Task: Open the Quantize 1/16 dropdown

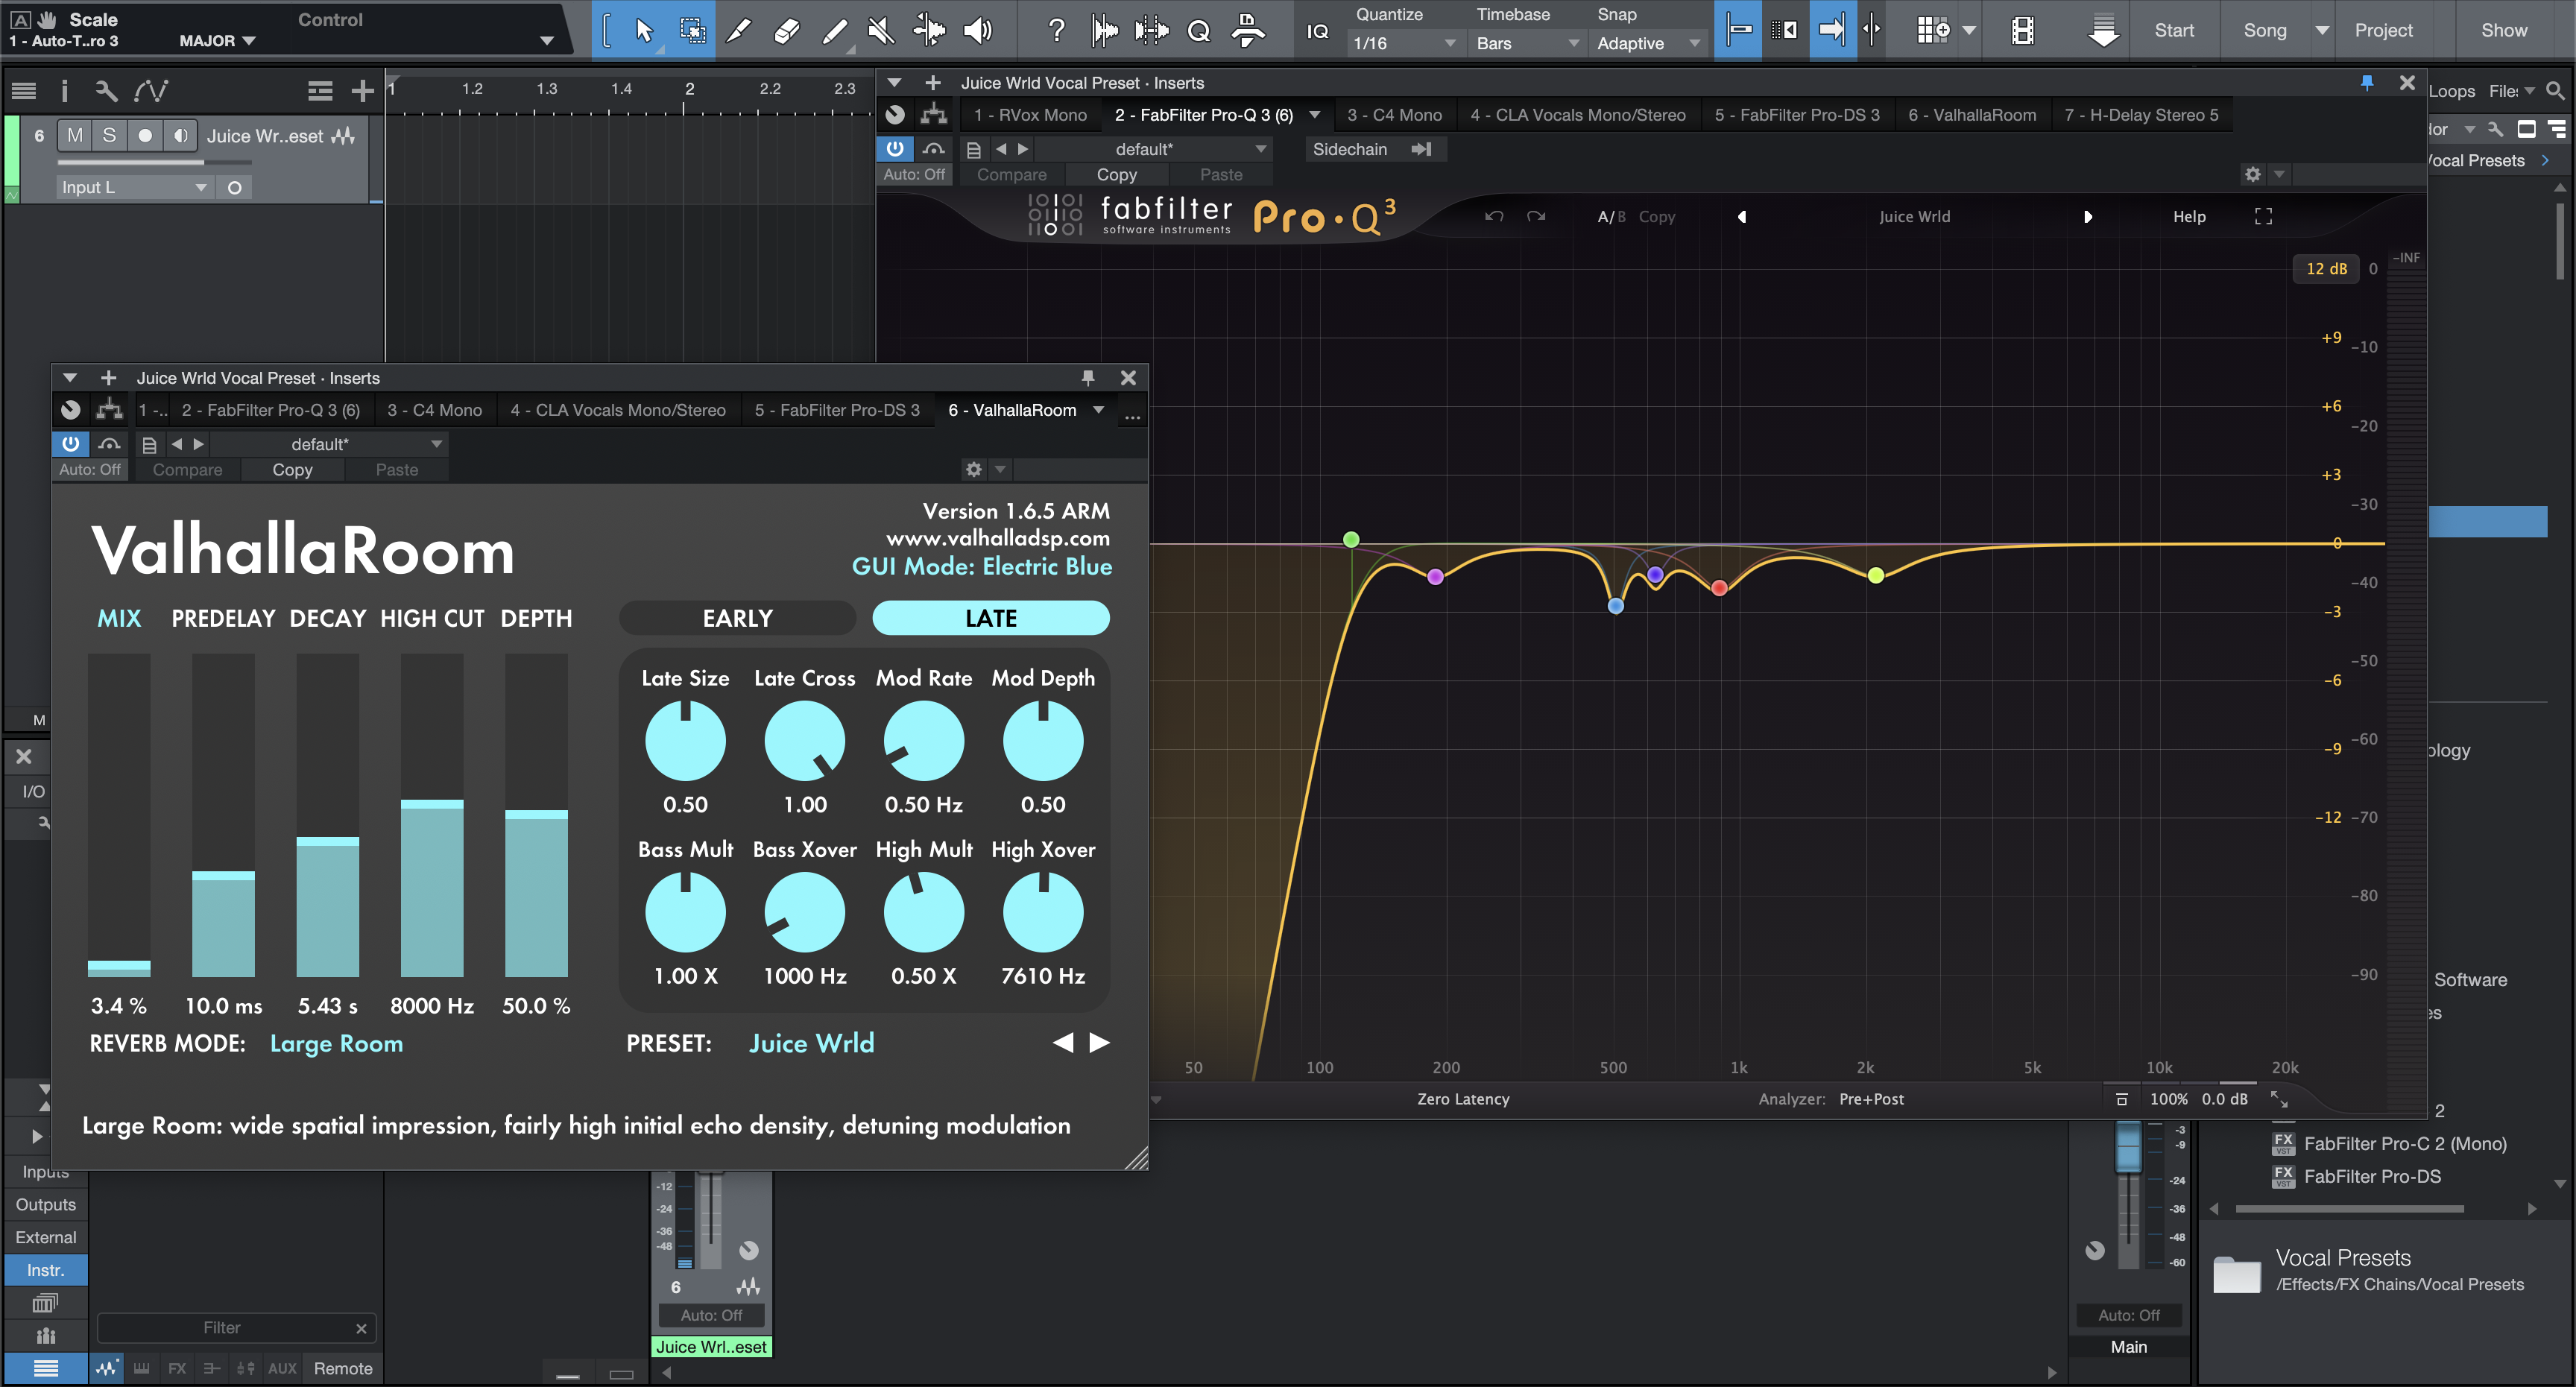Action: 1404,43
